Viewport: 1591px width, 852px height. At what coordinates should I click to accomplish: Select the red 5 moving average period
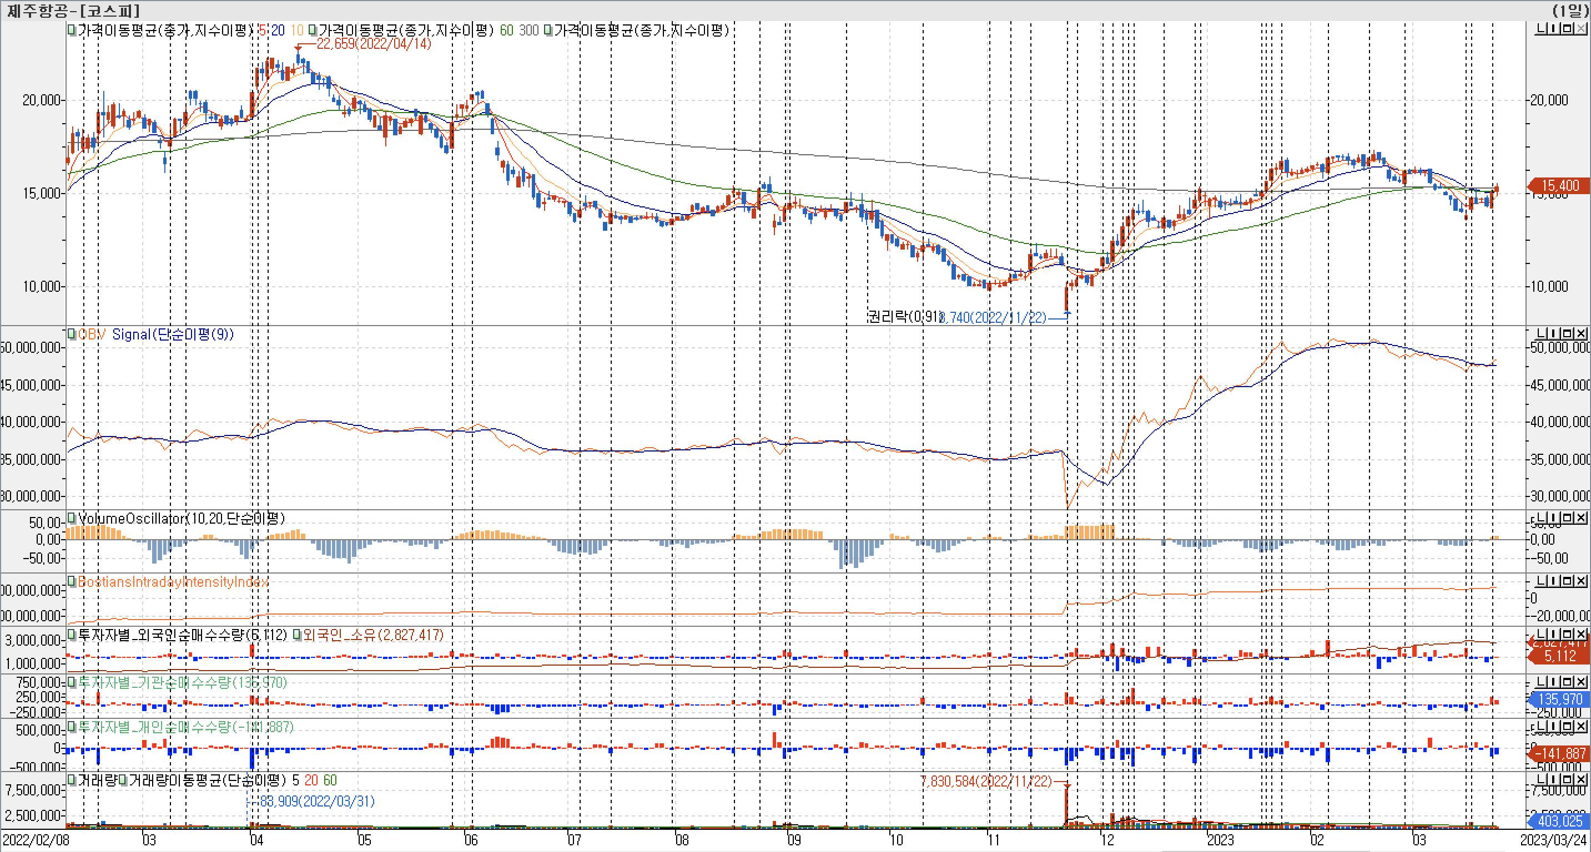(262, 30)
